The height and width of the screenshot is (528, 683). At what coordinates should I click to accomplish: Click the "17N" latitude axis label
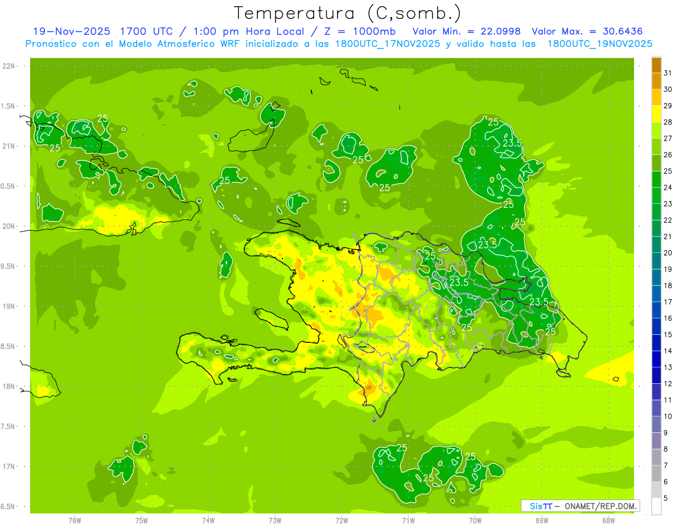(x=9, y=466)
